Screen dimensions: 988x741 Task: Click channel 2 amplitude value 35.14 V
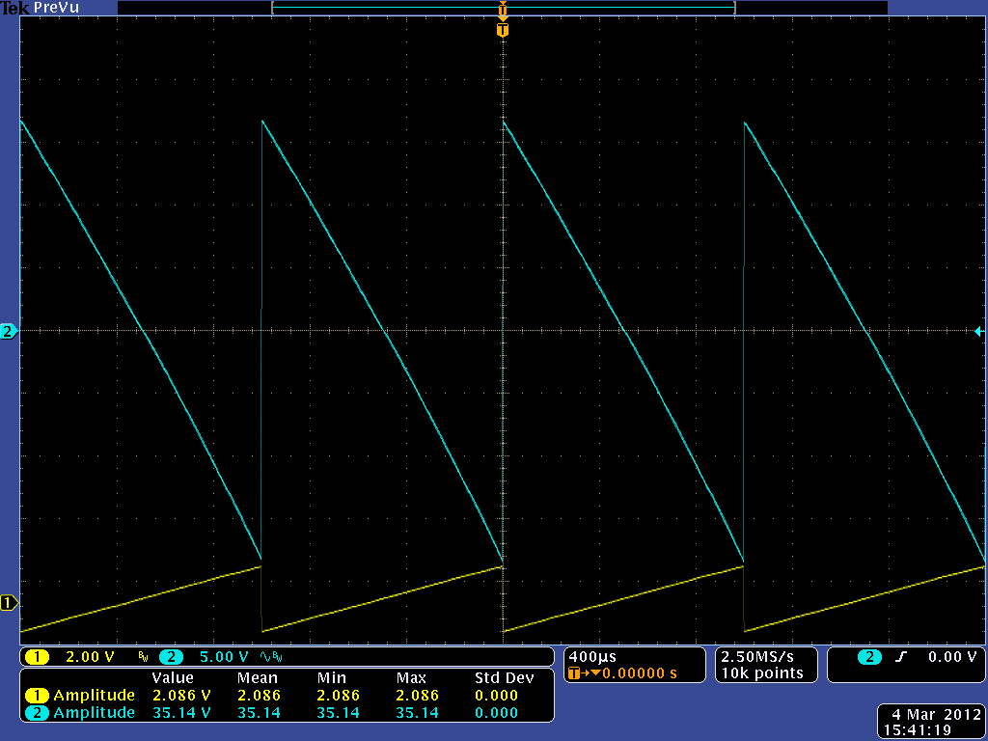pos(181,713)
